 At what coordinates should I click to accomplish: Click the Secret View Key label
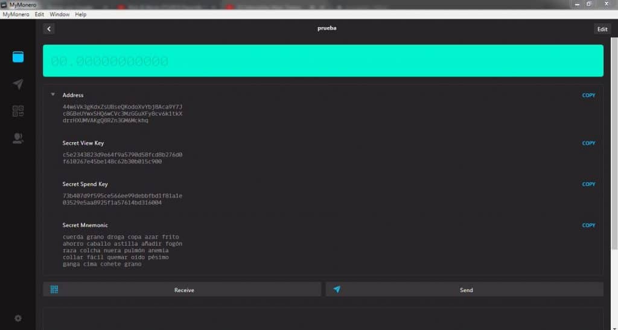83,143
